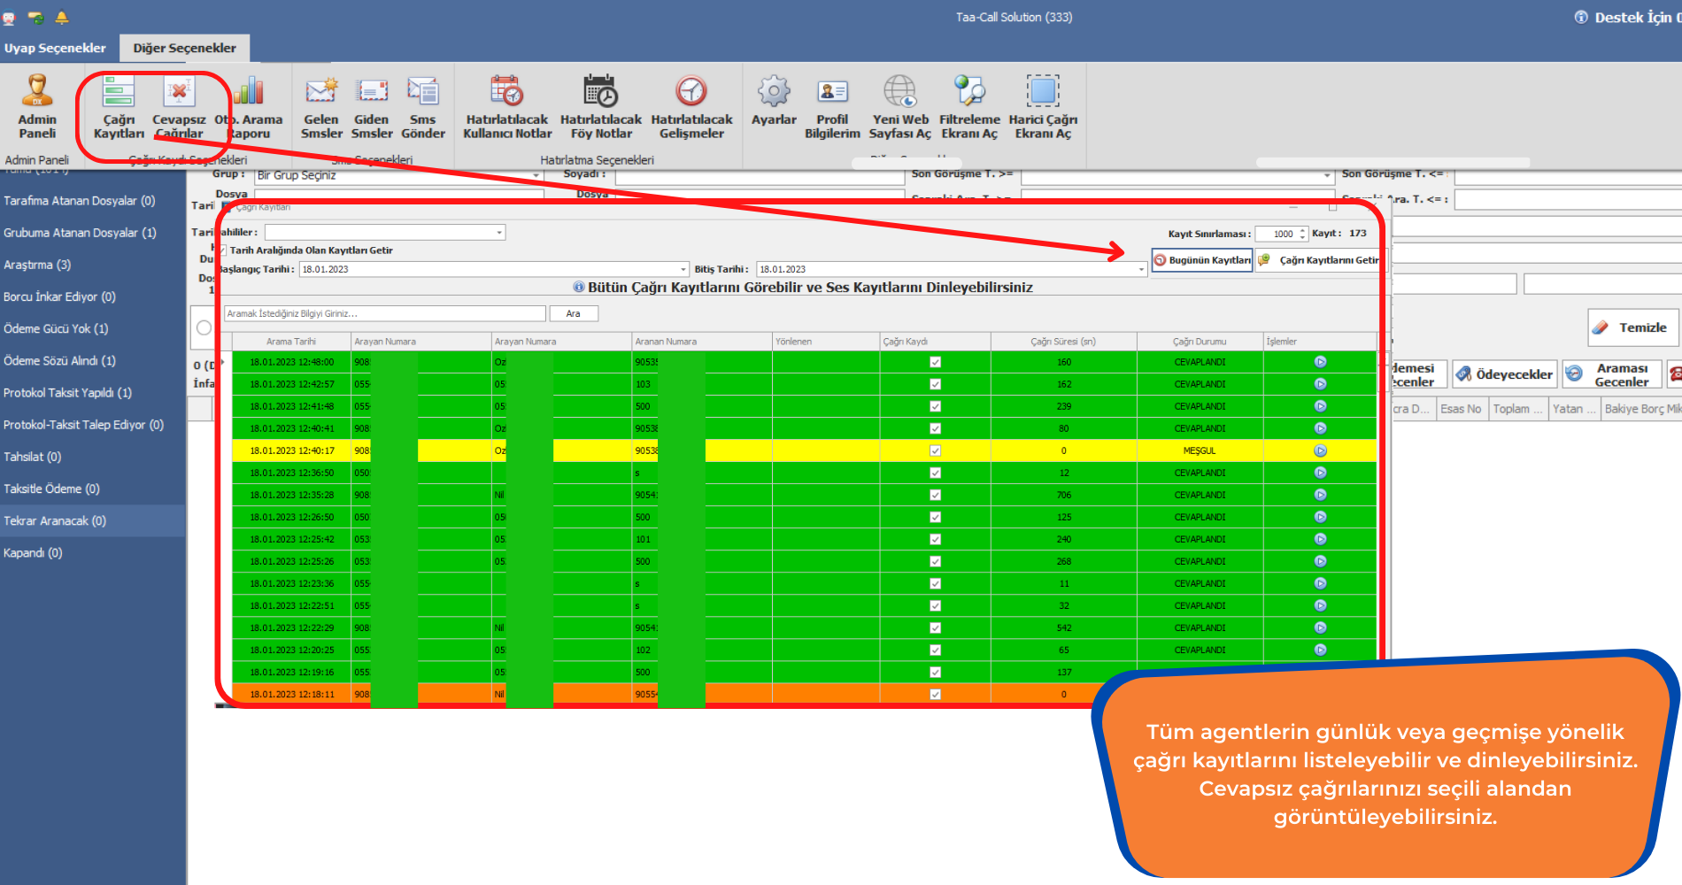This screenshot has width=1682, height=885.
Task: Play recording of MEŞGUL 12:40:17 call
Action: coord(1320,450)
